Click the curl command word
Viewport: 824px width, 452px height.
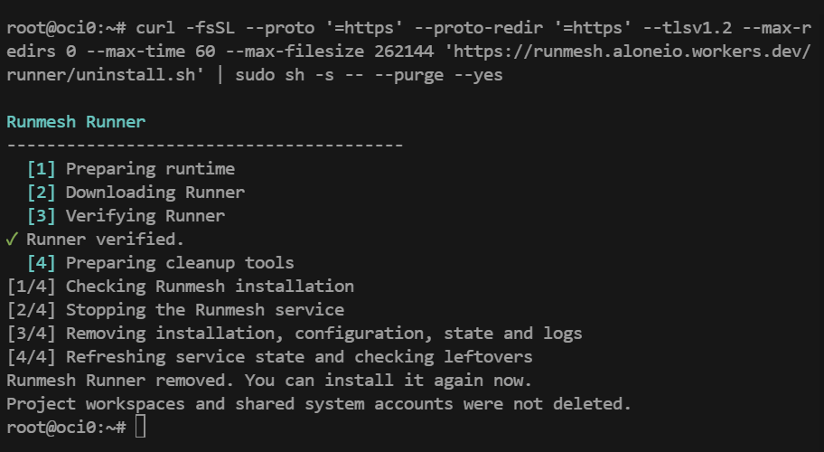coord(155,28)
